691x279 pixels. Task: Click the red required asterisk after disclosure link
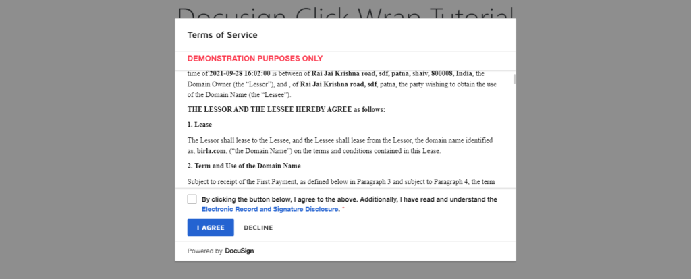(x=343, y=209)
